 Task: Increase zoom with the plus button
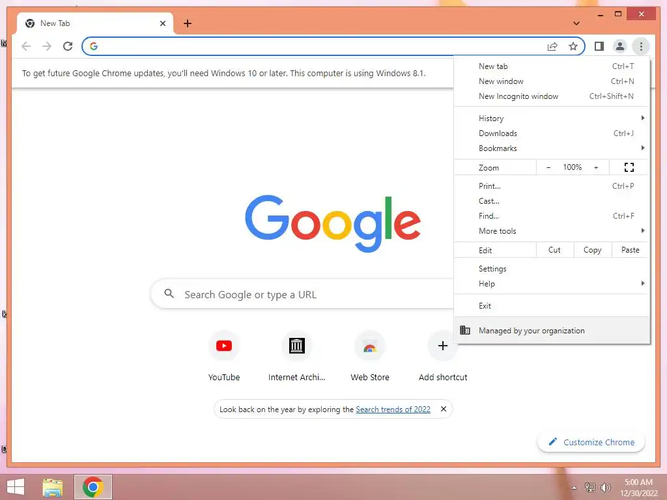pyautogui.click(x=596, y=167)
